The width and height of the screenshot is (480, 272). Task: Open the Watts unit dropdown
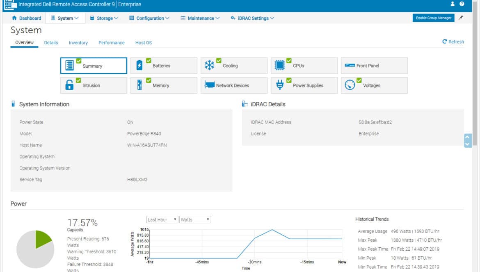(195, 219)
